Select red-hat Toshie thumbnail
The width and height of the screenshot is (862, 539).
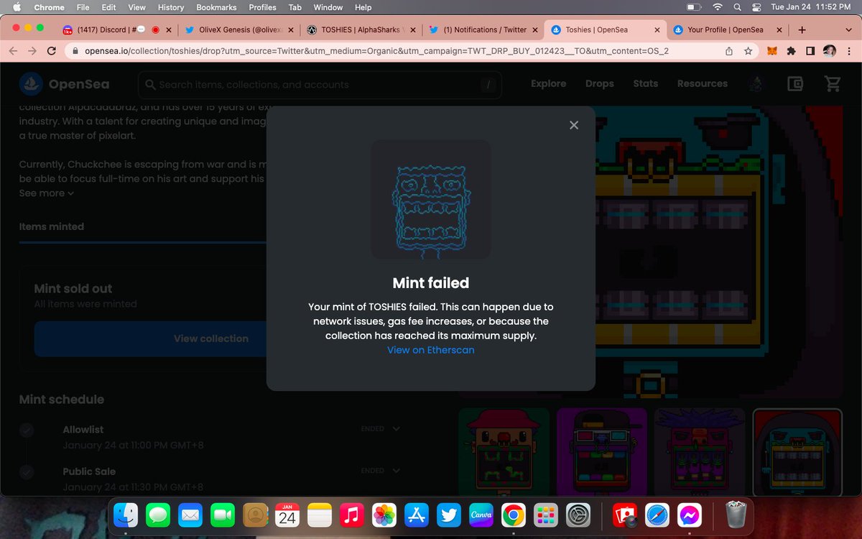click(504, 451)
